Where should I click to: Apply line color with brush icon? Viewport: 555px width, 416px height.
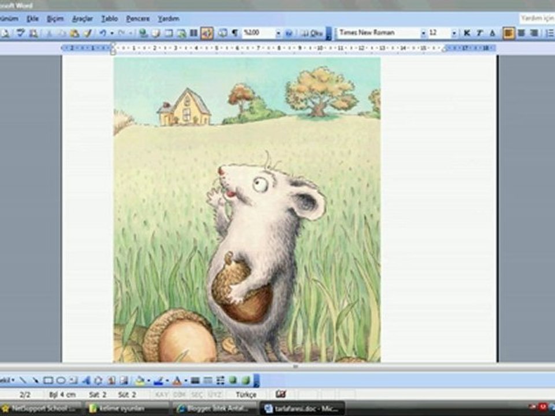pyautogui.click(x=158, y=381)
